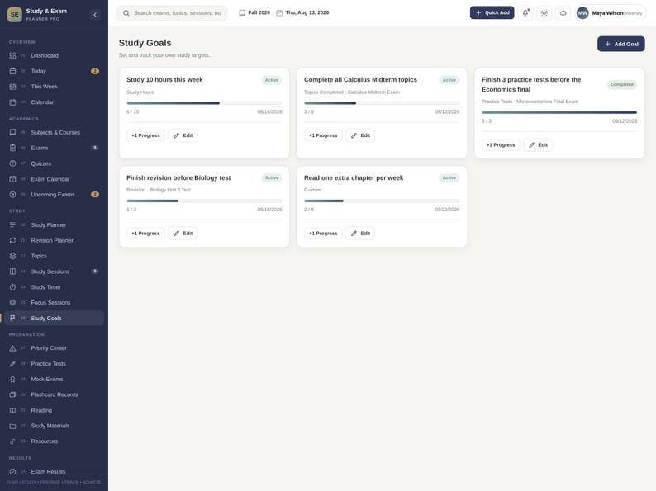
Task: Click the Mock Exams award icon
Action: 12,379
